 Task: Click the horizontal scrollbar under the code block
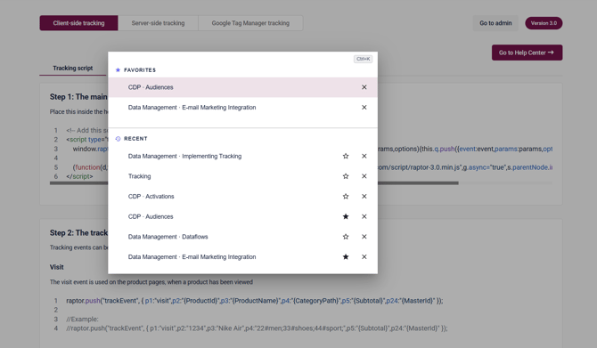[418, 183]
